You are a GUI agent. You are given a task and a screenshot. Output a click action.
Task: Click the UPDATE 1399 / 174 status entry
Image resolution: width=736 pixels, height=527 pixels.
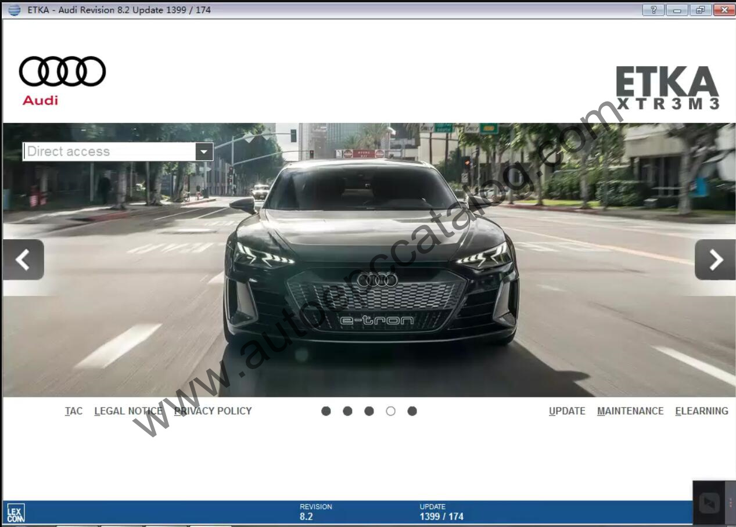pos(441,512)
